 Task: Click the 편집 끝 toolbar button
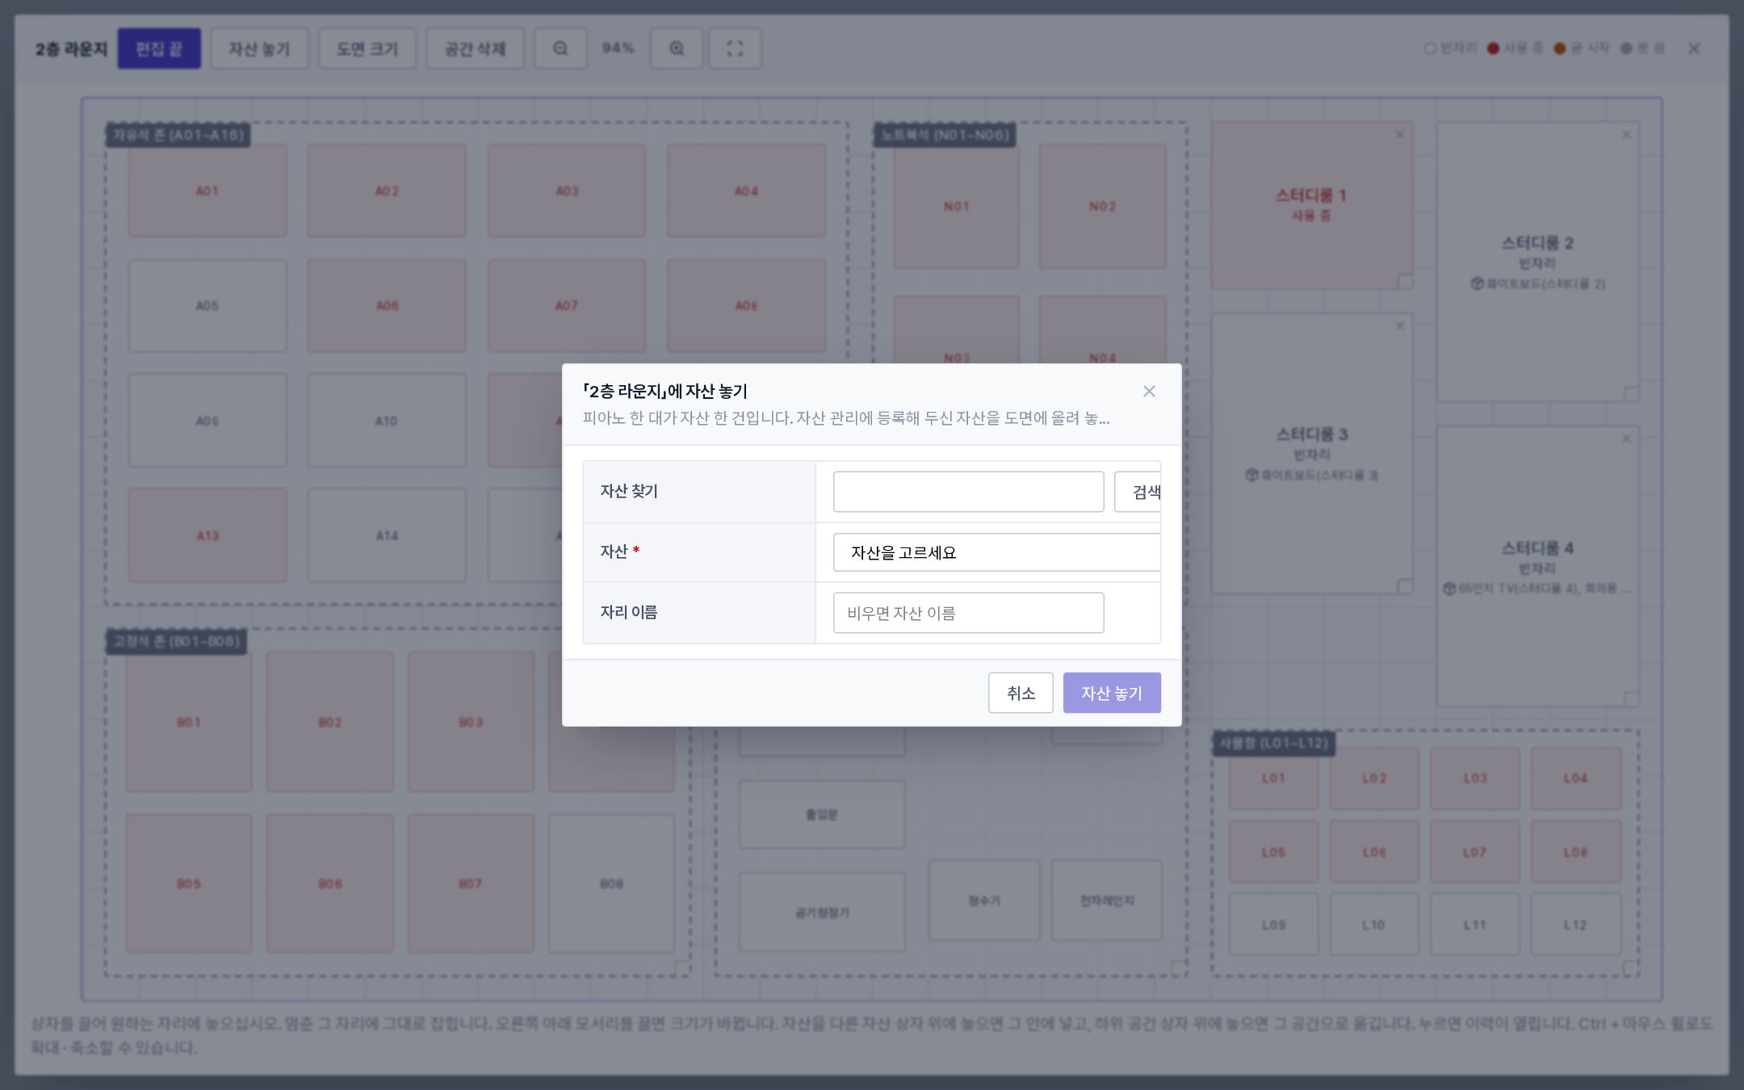tap(159, 48)
